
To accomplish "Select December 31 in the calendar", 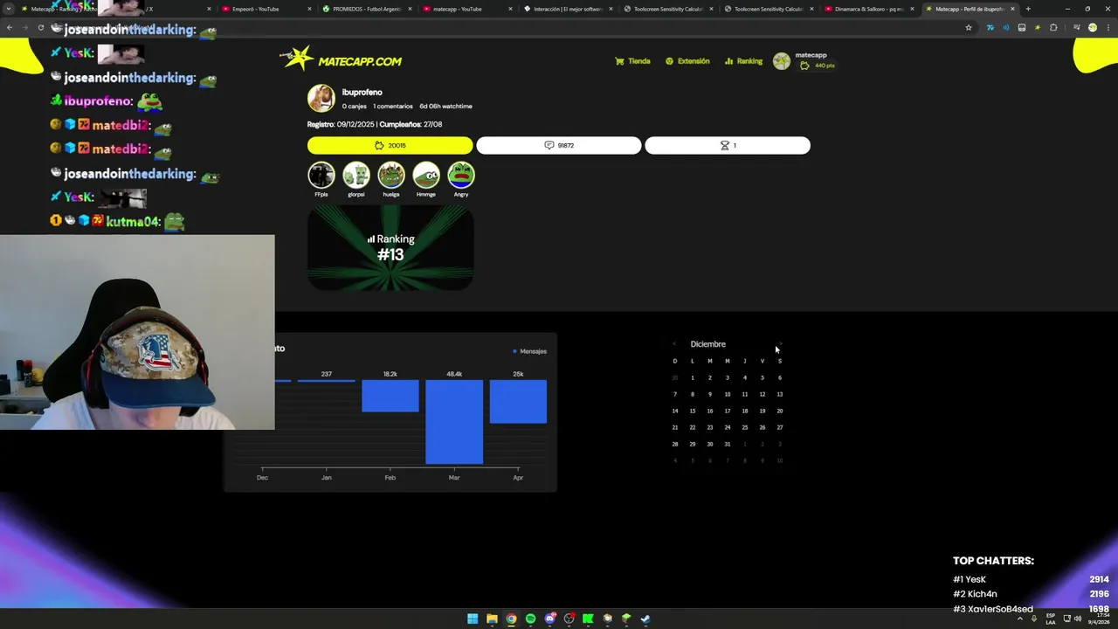I will [x=727, y=444].
